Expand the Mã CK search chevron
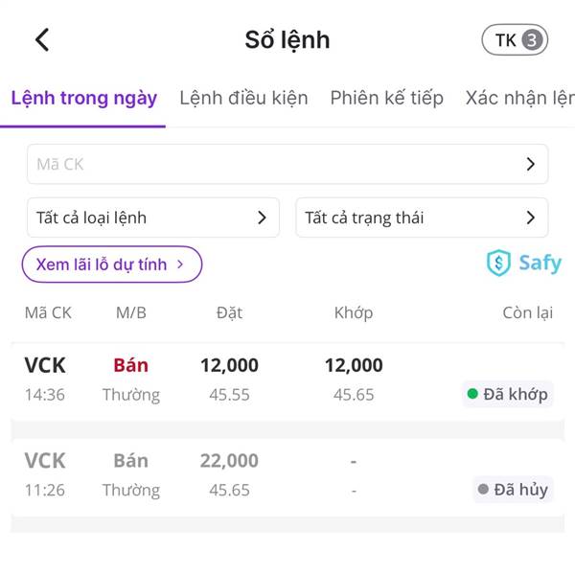Screen dimensions: 575x575 pos(531,165)
